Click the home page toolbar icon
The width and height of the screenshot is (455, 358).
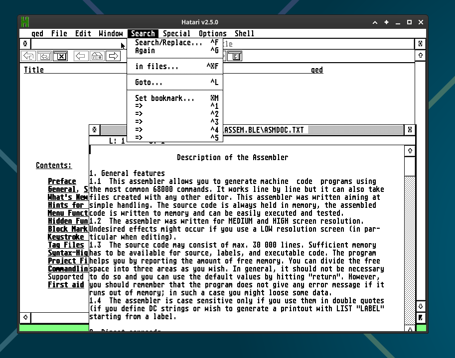97,56
